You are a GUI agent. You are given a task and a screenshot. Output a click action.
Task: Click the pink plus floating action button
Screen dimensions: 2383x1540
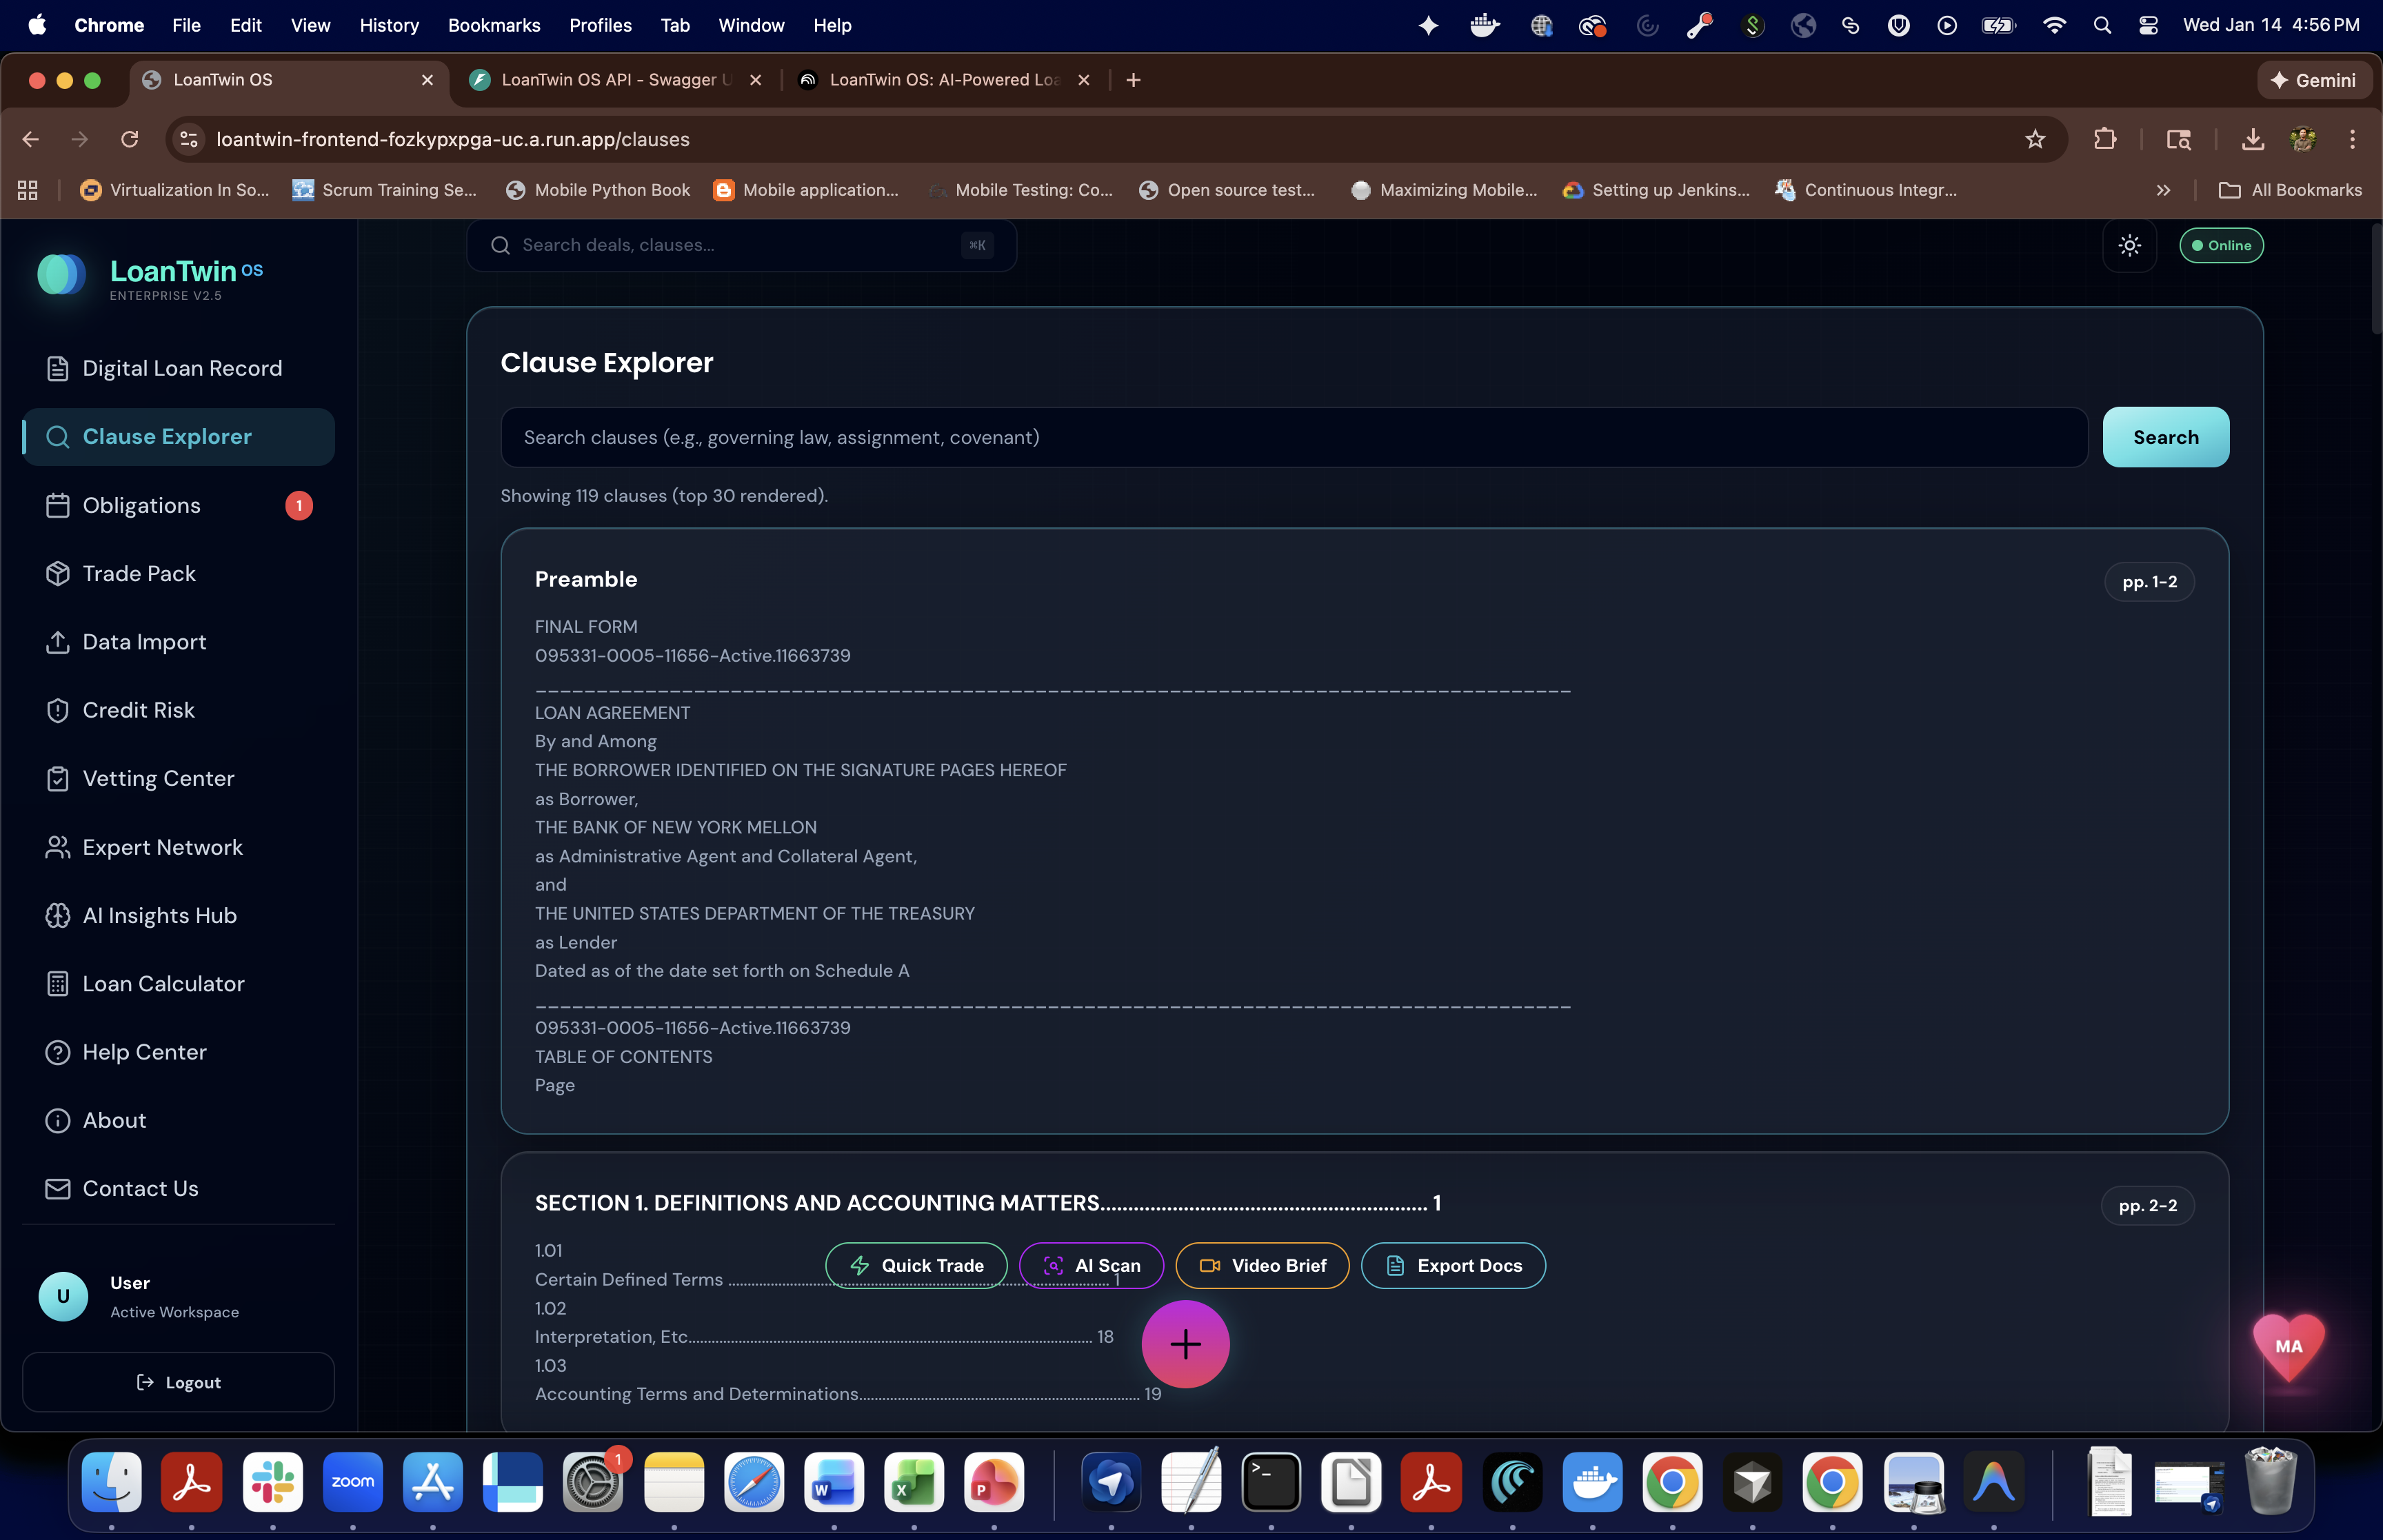coord(1185,1344)
